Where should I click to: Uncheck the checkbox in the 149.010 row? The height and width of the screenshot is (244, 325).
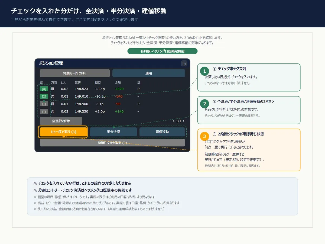pyautogui.click(x=44, y=96)
